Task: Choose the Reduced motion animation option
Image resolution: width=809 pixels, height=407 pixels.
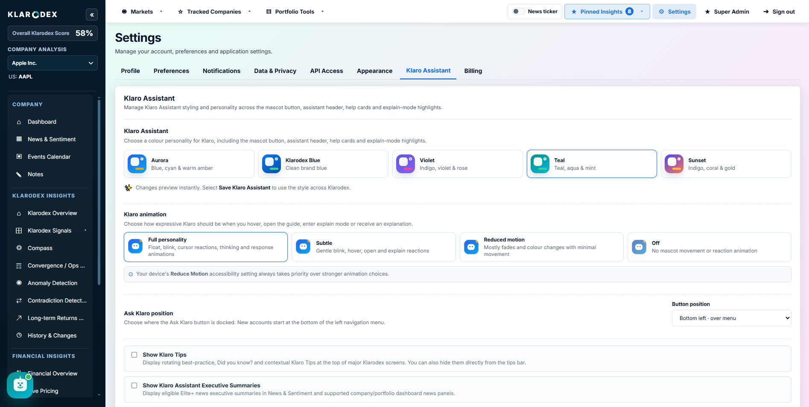Action: click(541, 247)
